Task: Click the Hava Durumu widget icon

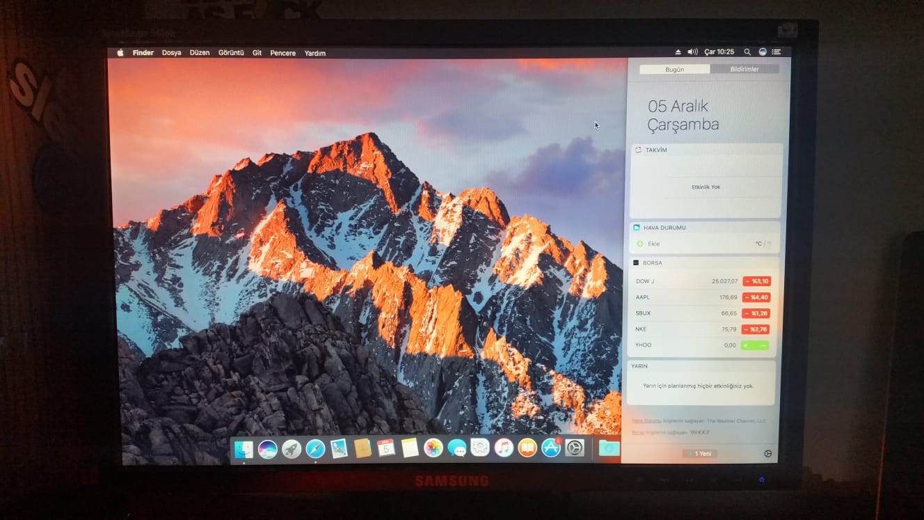Action: click(x=637, y=228)
